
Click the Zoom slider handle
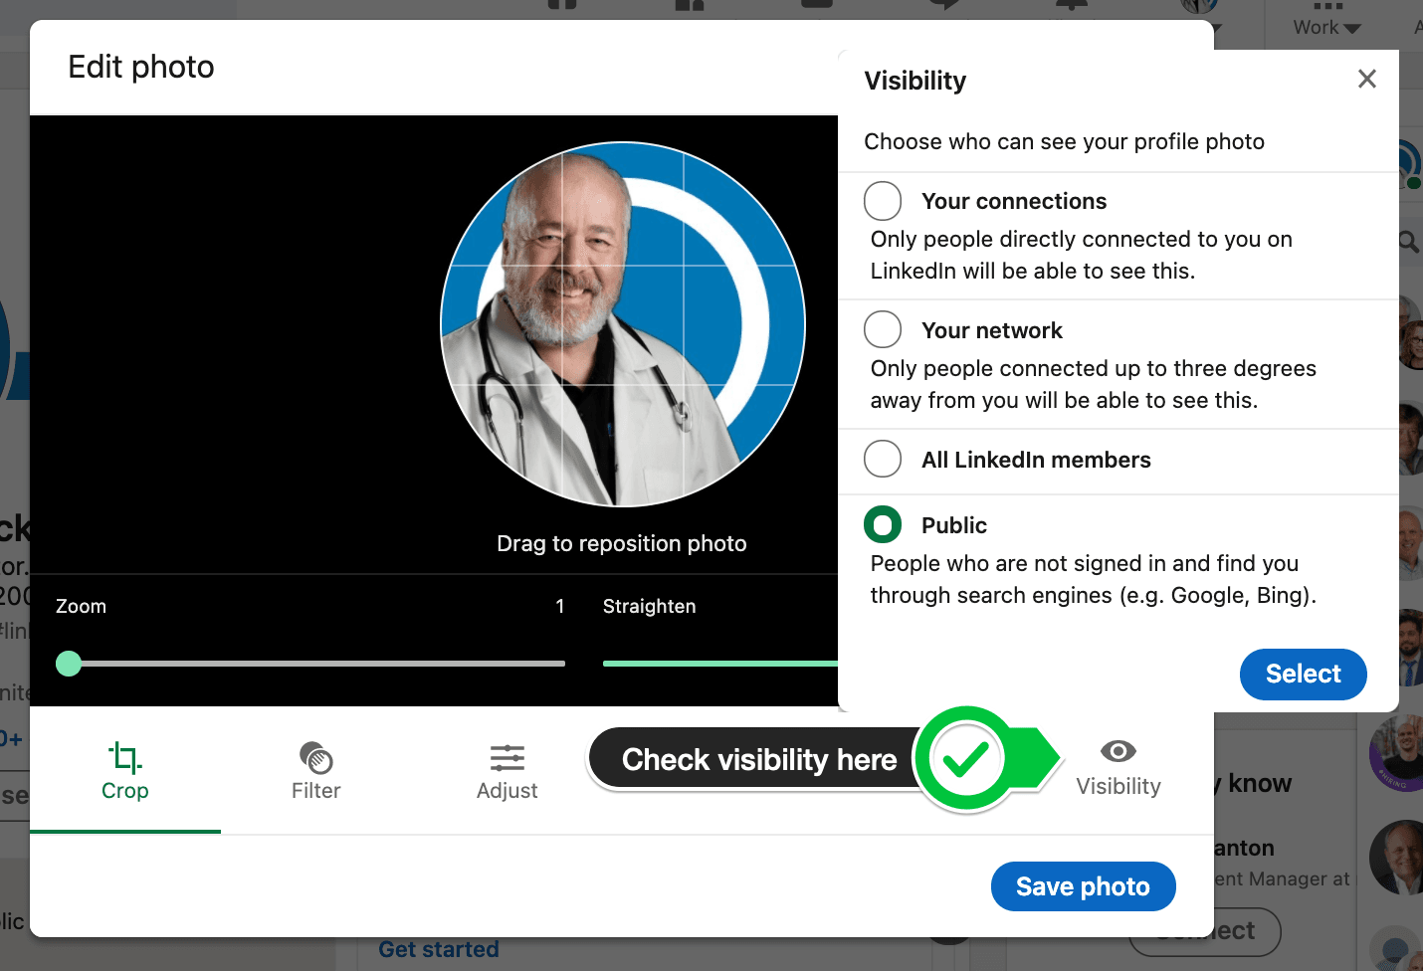point(69,664)
